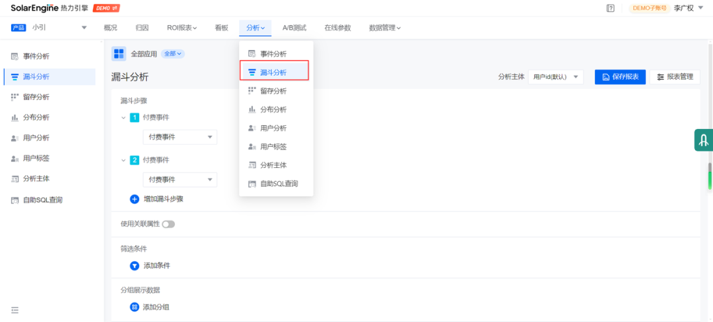Screen dimensions: 713x322
Task: Open the 数据管理 menu
Action: (385, 28)
